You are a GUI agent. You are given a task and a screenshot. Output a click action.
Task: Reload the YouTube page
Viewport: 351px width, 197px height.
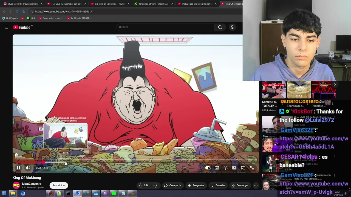17,11
